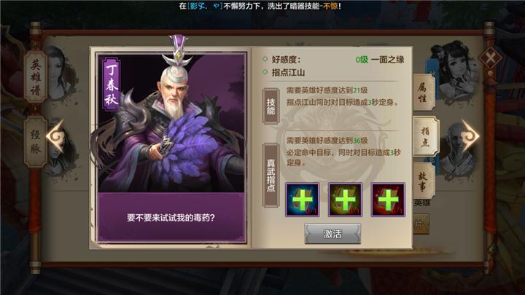The height and width of the screenshot is (295, 525).
Task: Add item to the red skill slot
Action: tap(388, 200)
